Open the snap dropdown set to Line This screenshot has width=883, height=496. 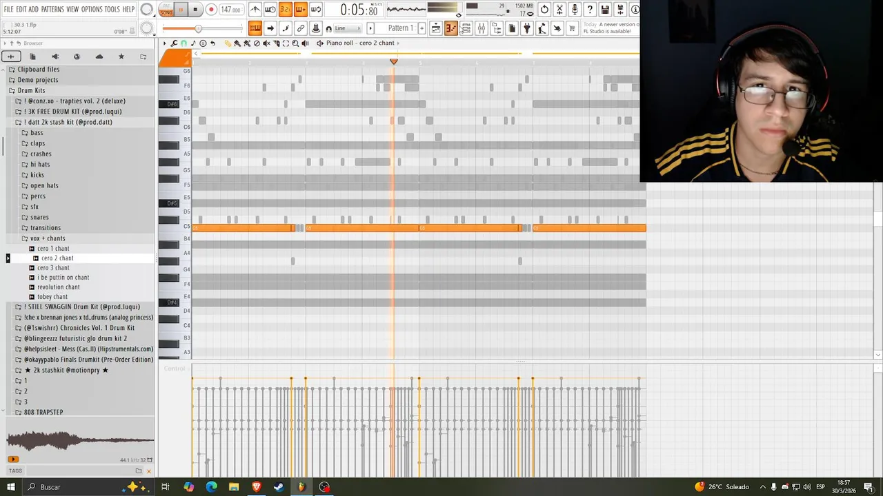[x=348, y=28]
